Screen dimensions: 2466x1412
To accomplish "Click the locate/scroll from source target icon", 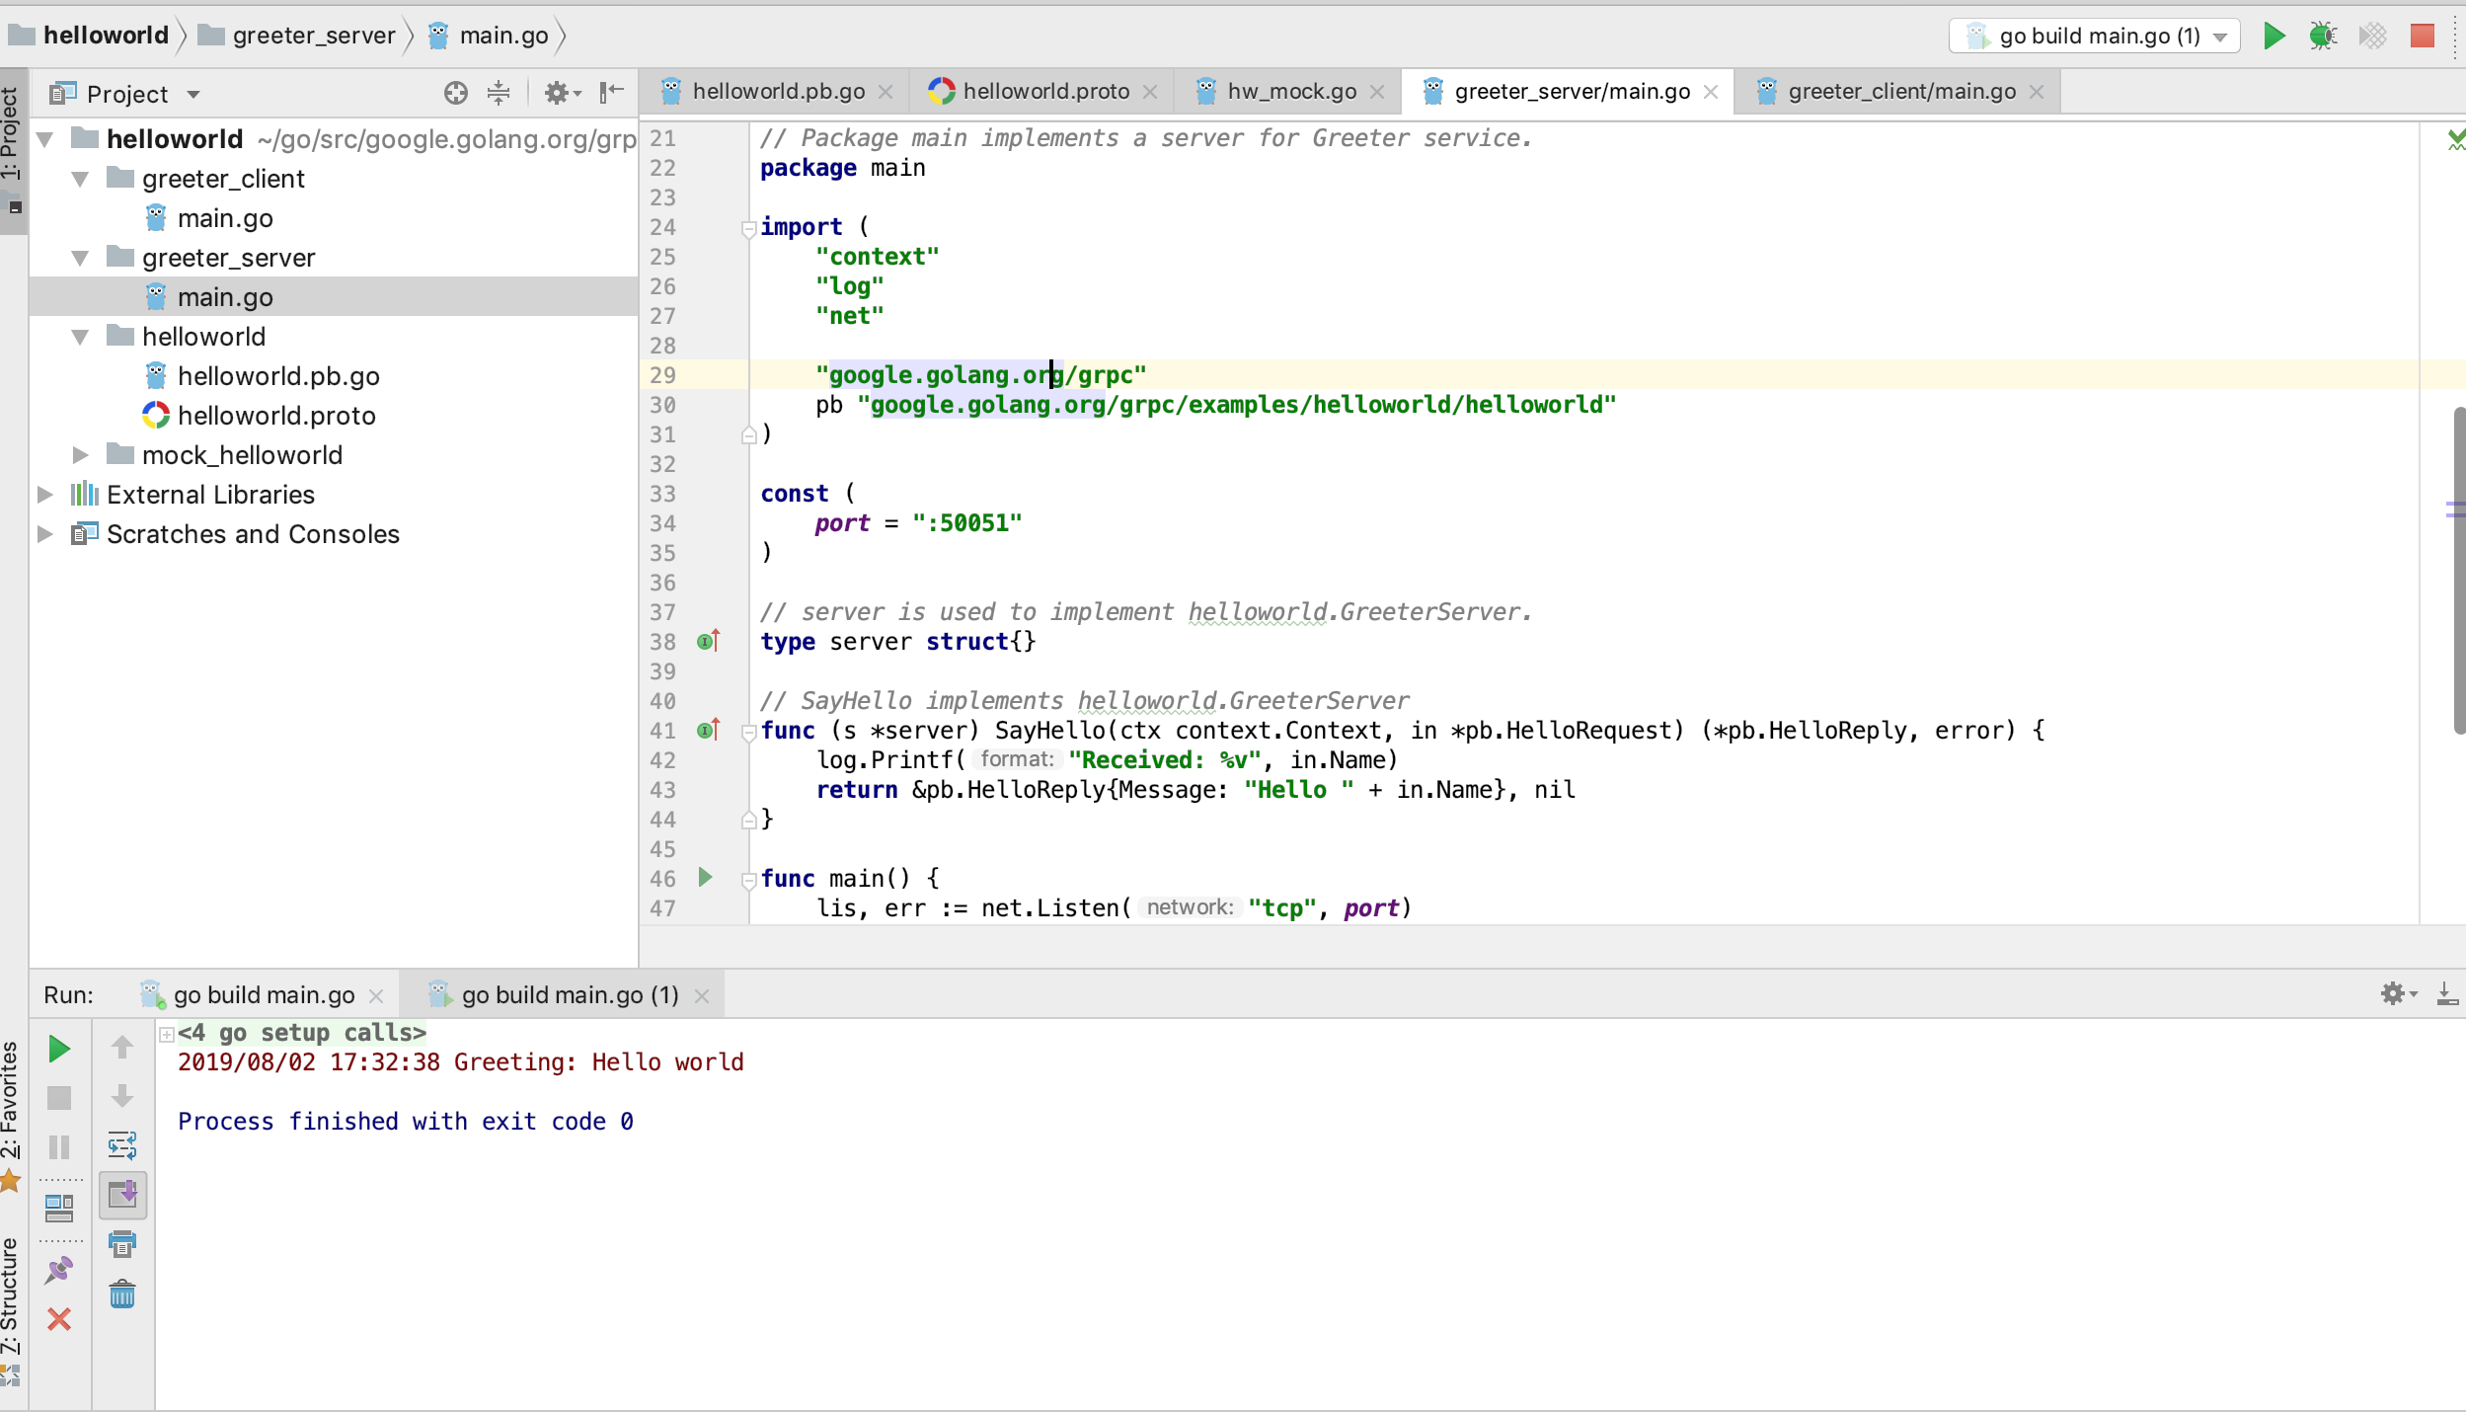I will pos(455,93).
